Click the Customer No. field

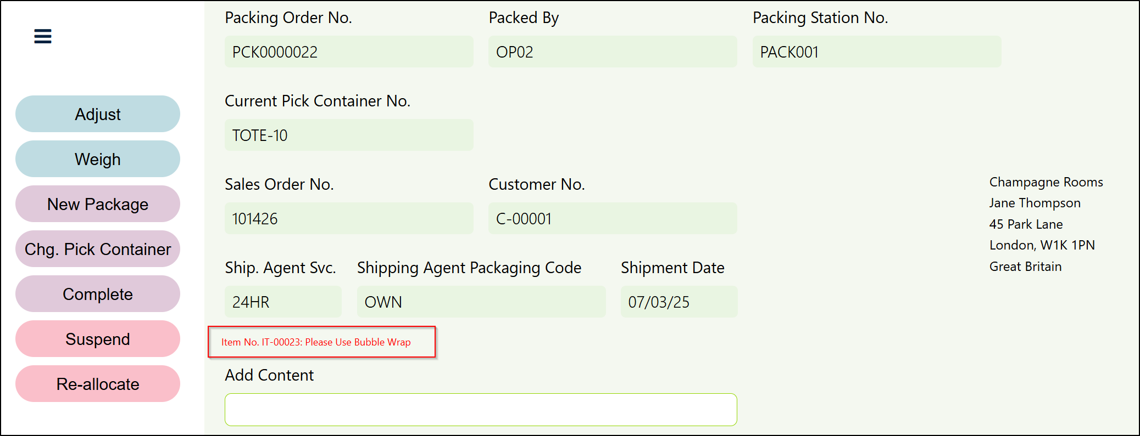coord(613,219)
